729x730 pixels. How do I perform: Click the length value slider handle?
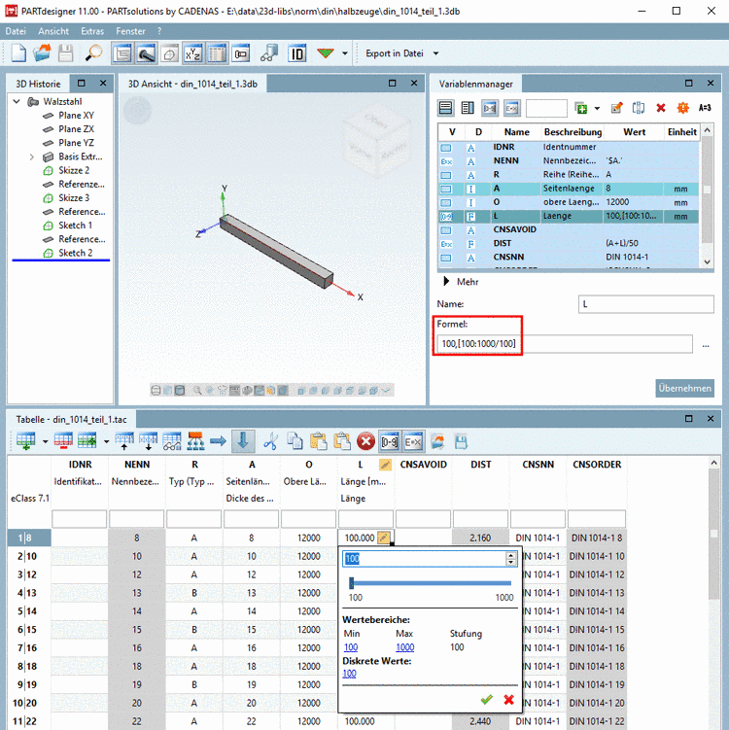point(351,582)
